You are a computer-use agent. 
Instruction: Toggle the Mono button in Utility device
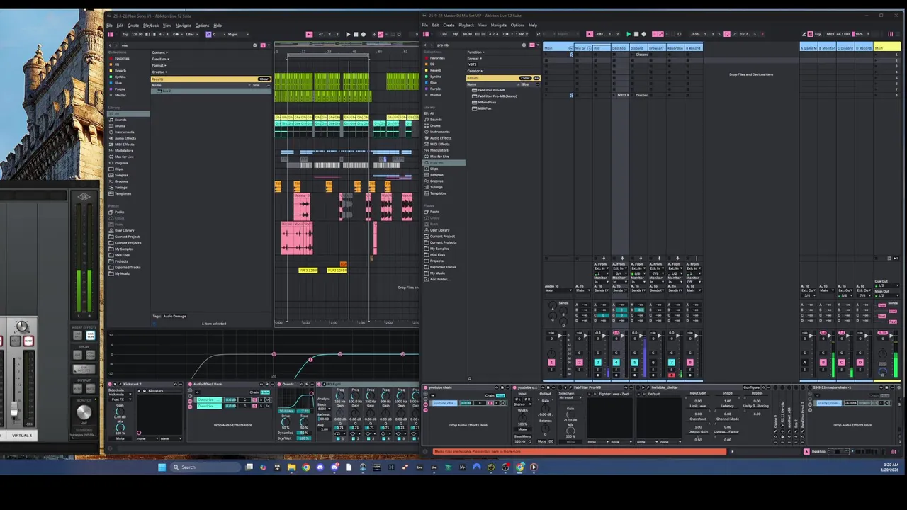point(522,429)
